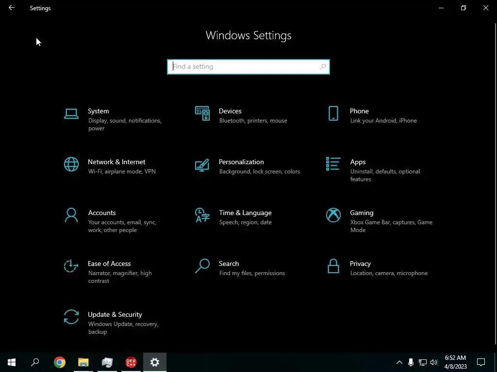Click 'Link your Android, iPhone' text

click(383, 121)
